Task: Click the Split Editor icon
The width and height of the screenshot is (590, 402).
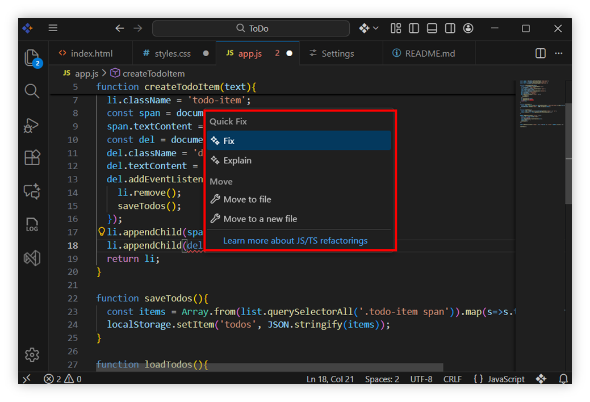Action: [x=541, y=53]
